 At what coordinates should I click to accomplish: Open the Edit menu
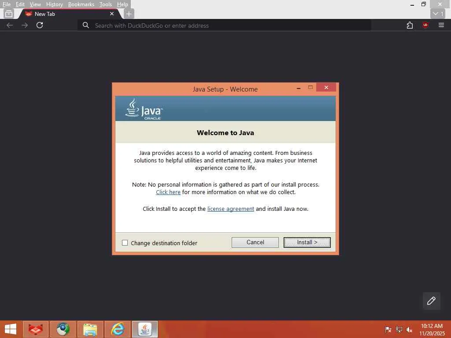pyautogui.click(x=20, y=4)
